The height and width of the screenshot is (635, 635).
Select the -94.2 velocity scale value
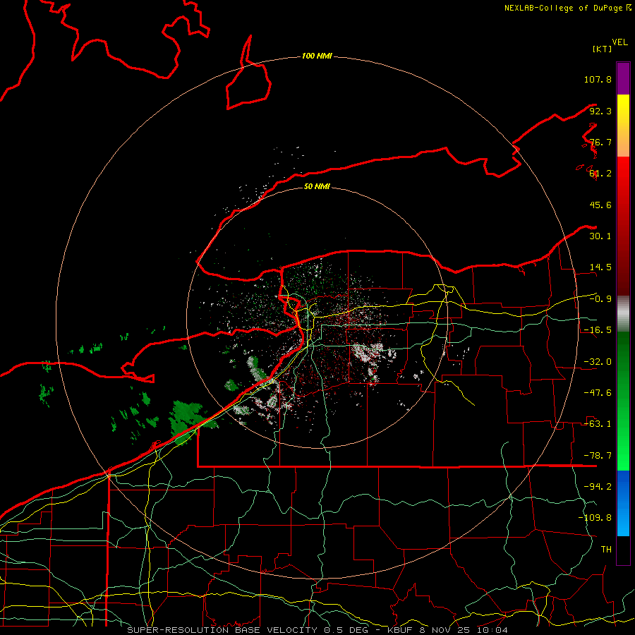pos(598,487)
